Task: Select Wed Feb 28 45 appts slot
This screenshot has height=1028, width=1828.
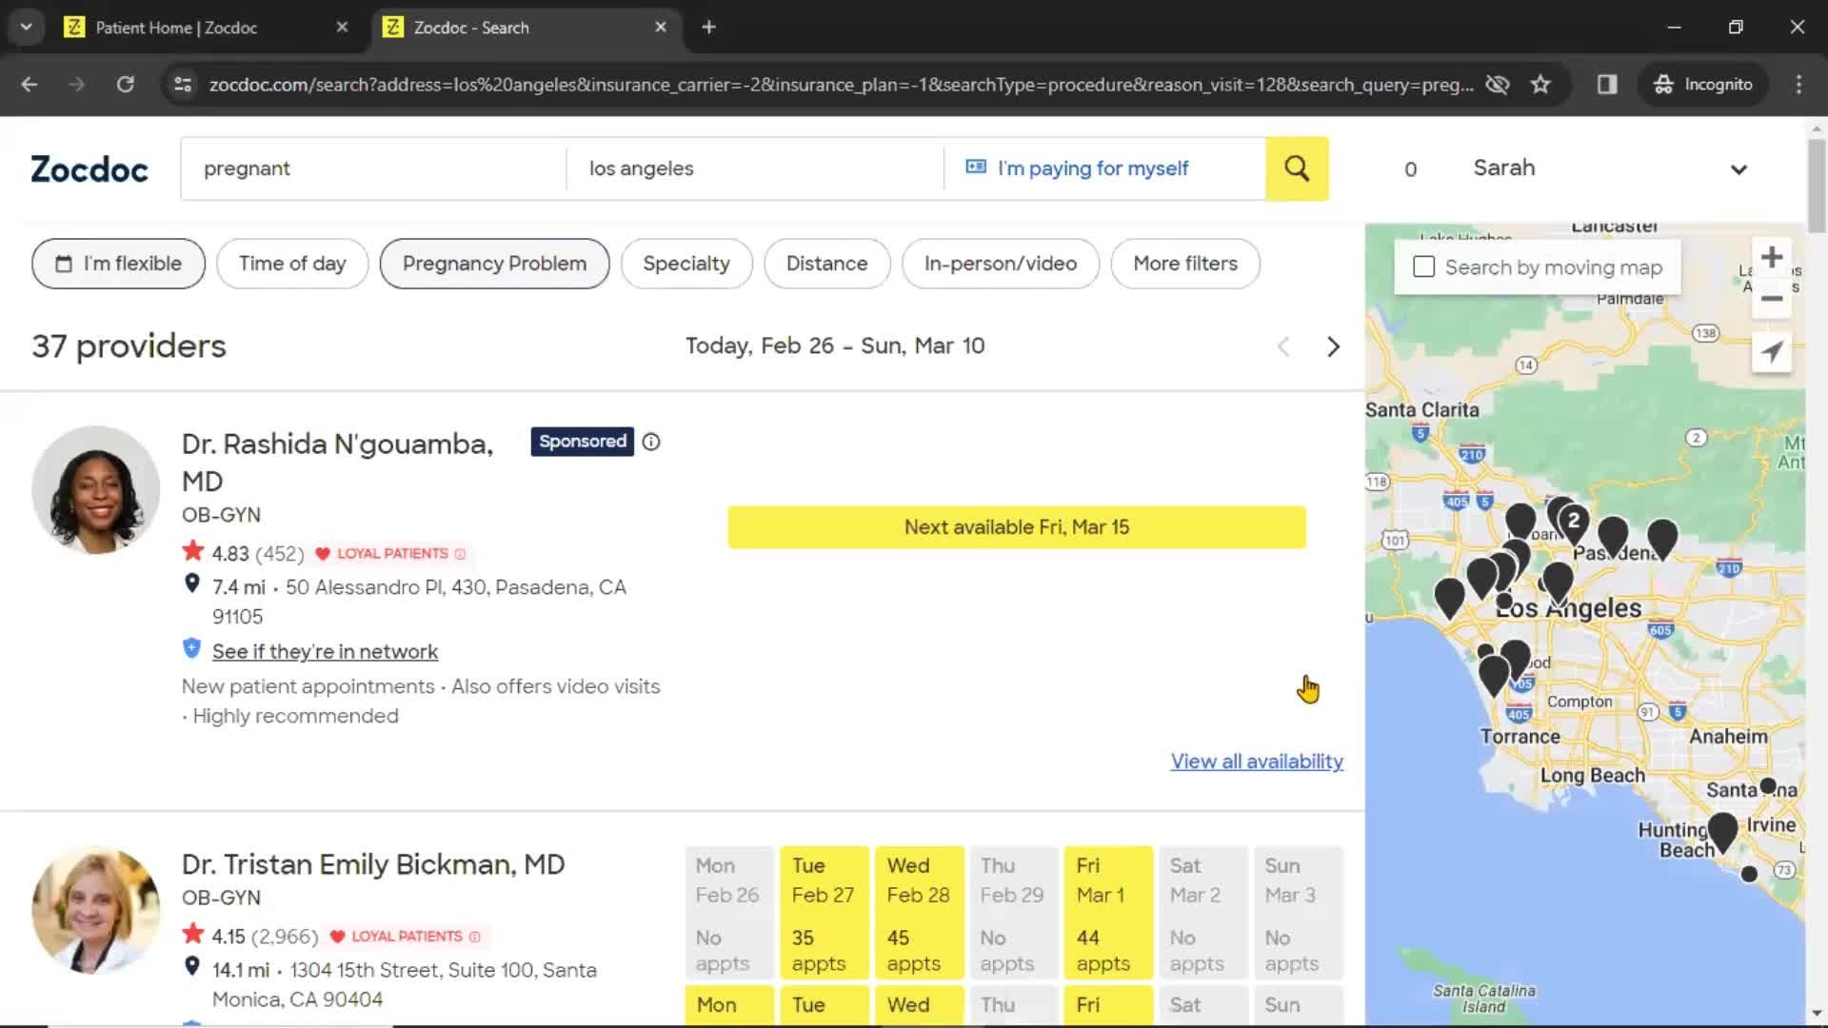Action: [x=919, y=913]
